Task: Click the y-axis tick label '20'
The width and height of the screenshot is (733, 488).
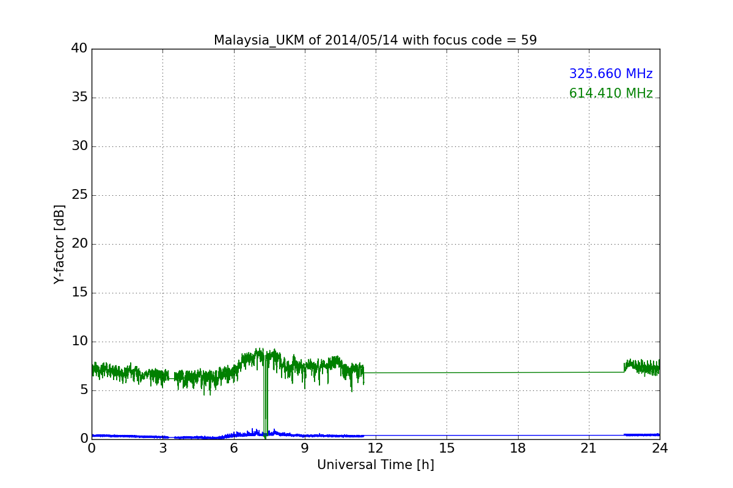Action: [79, 243]
